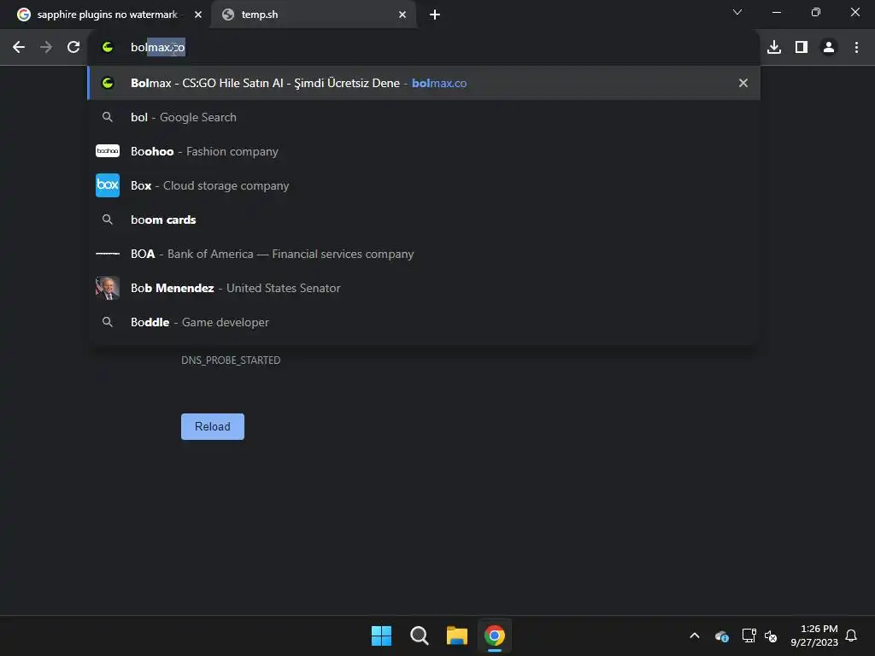Click magnifier icon beside 'bol' suggestion
Screen dimensions: 875x656
point(108,117)
